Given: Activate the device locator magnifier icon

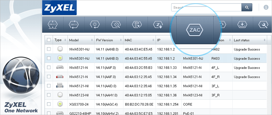Looking at the screenshot, I should pos(116,25).
